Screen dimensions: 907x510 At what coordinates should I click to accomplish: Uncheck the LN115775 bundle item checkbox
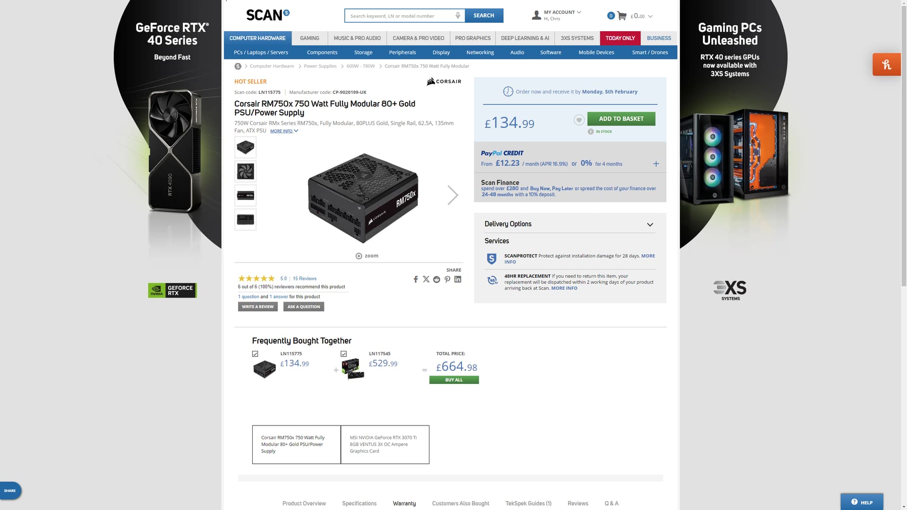[255, 354]
